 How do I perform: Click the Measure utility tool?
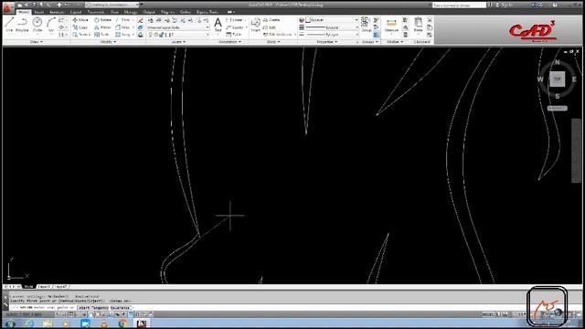(391, 26)
